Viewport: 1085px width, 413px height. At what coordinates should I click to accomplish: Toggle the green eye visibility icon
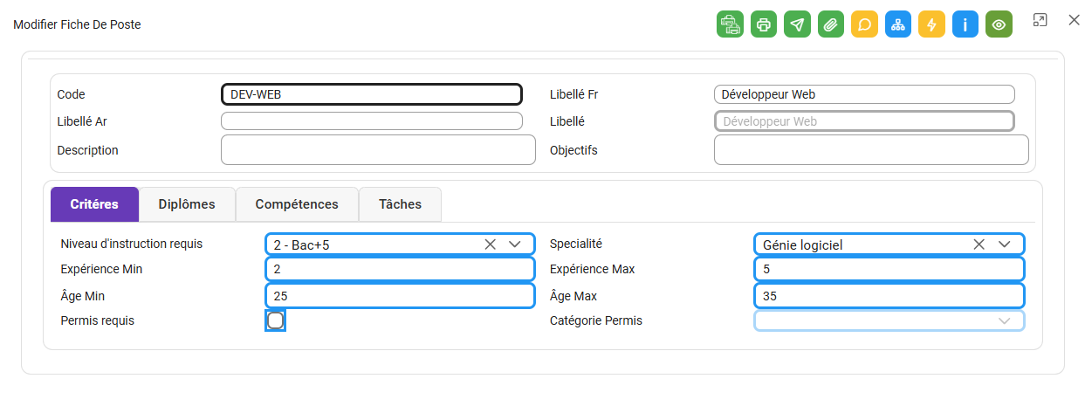(999, 24)
